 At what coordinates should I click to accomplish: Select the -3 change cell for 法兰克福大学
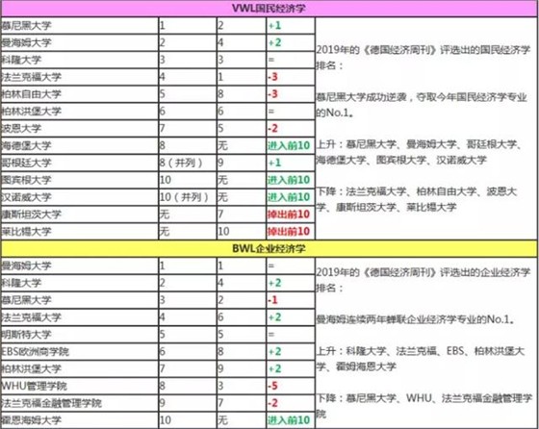[291, 77]
